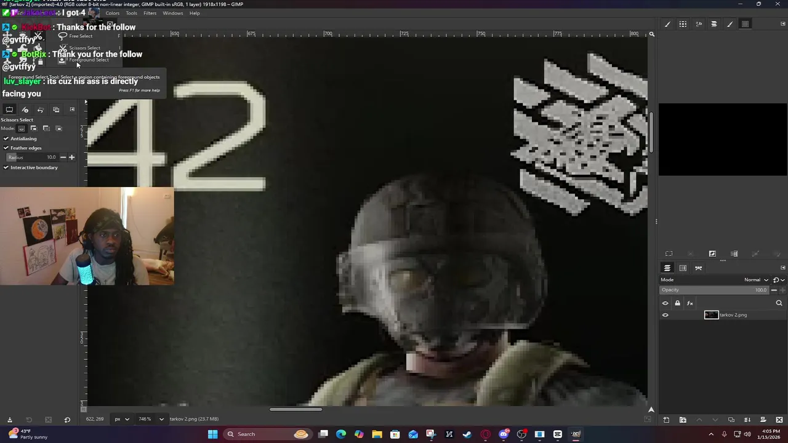Switch to the Layers tab
Screen dimensions: 788x443
667,268
